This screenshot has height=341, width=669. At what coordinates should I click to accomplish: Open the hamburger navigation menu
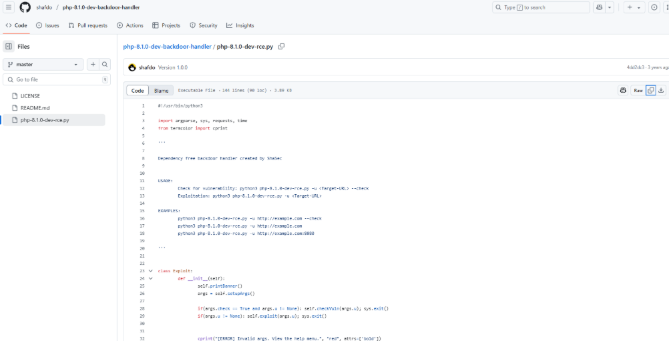point(9,7)
